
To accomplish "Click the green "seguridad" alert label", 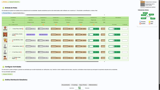I will coord(145,13).
